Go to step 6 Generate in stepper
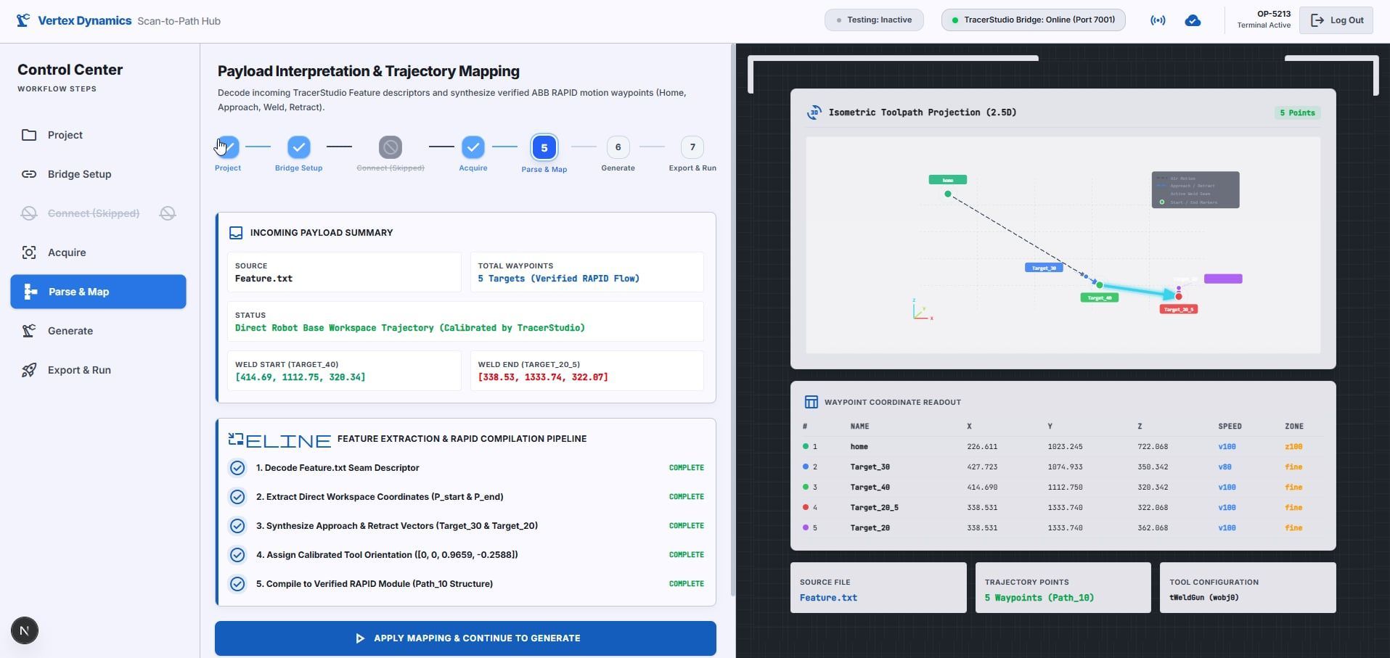Image resolution: width=1390 pixels, height=658 pixels. pyautogui.click(x=618, y=147)
